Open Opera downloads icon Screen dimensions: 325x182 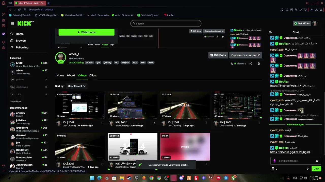click(x=316, y=10)
